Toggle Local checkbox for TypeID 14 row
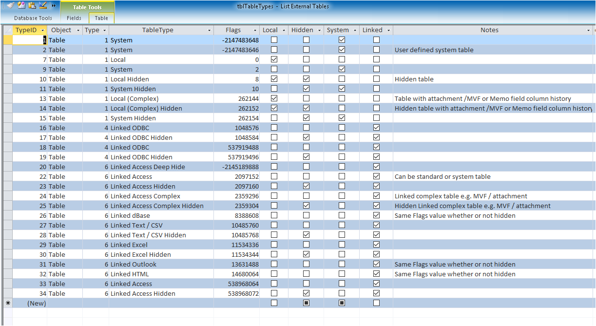 tap(274, 108)
